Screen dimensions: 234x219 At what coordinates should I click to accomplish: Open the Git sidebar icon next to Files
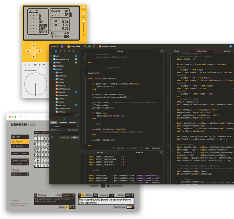point(60,51)
